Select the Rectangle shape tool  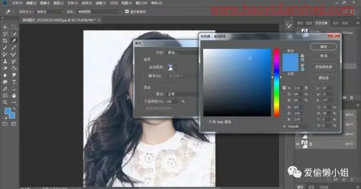5,96
